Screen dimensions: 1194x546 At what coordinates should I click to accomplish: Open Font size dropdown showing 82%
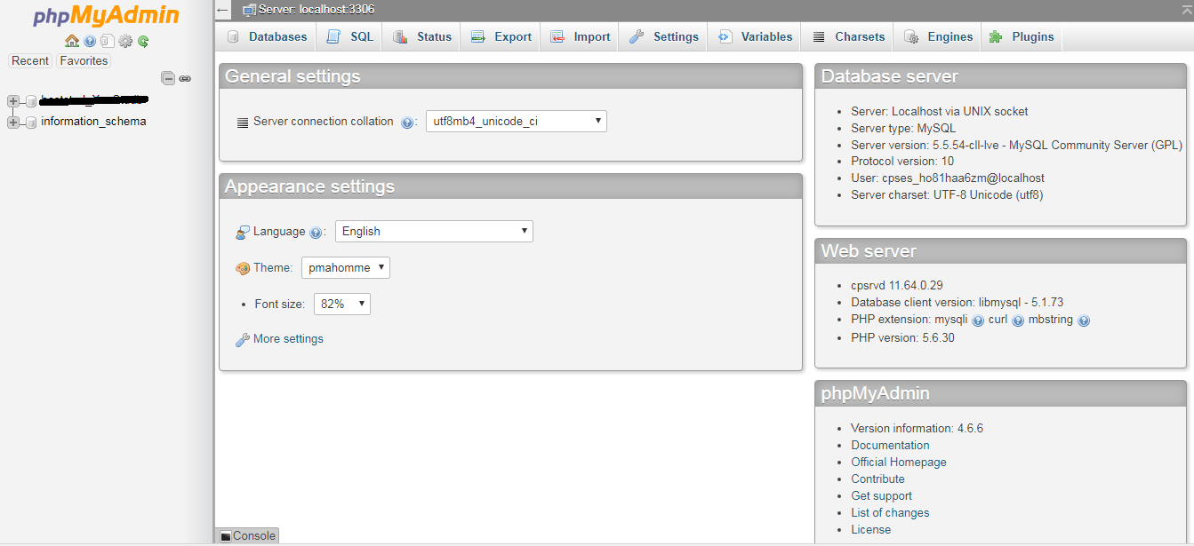342,304
